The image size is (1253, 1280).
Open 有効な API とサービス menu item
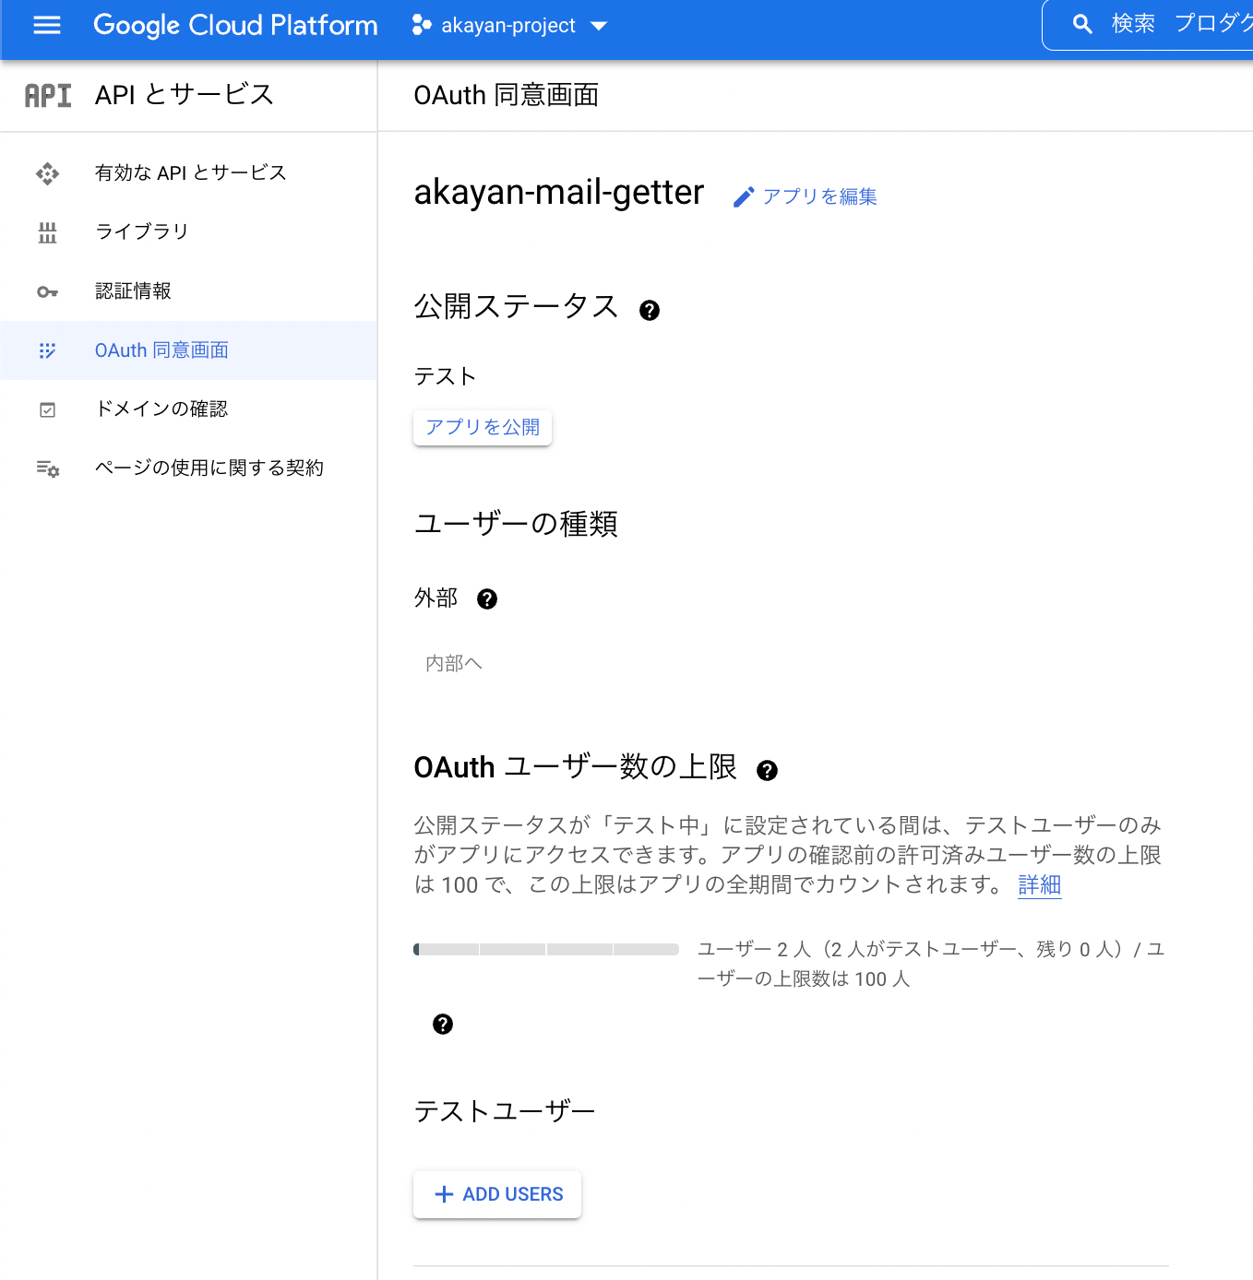[x=188, y=173]
